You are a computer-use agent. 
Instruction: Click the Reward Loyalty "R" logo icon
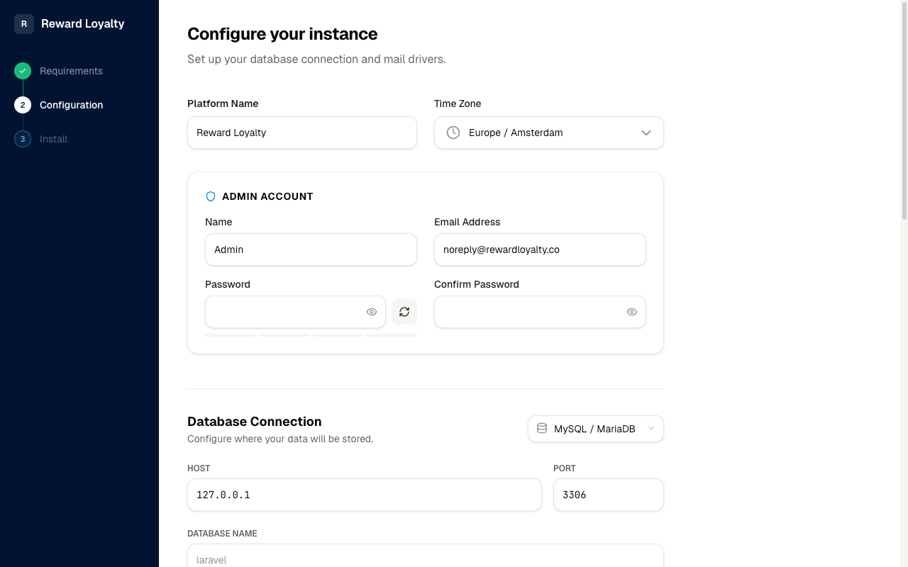tap(23, 23)
